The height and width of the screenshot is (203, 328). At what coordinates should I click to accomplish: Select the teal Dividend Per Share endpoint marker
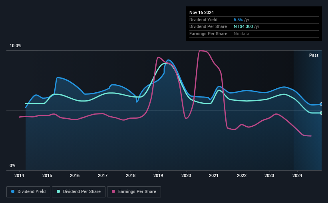(321, 113)
